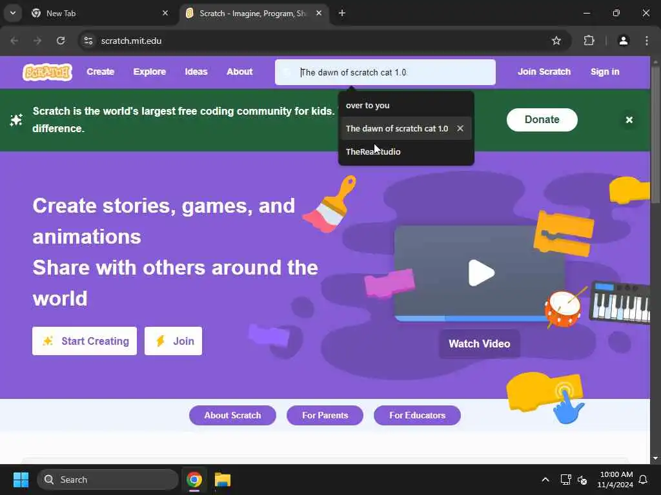The width and height of the screenshot is (661, 495).
Task: Open network status tray icon
Action: click(565, 480)
